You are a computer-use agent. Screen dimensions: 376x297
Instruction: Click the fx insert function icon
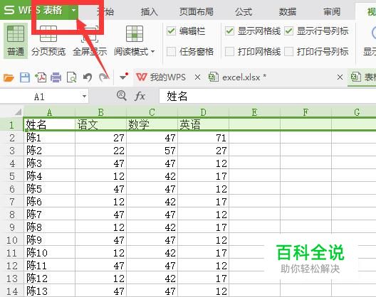[x=140, y=96]
